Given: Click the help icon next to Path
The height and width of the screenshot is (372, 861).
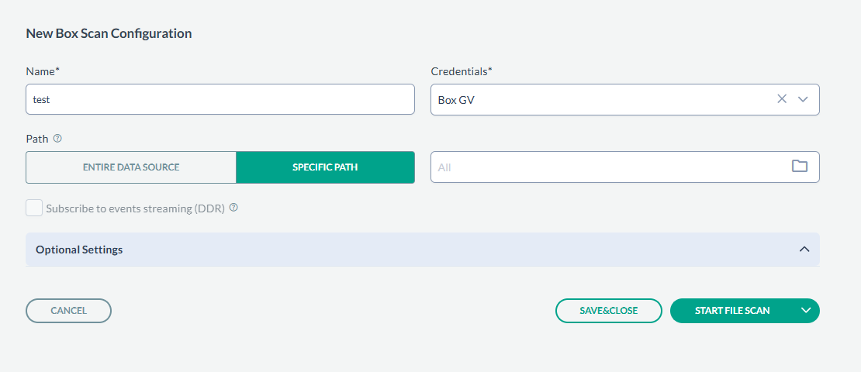Looking at the screenshot, I should pyautogui.click(x=57, y=139).
